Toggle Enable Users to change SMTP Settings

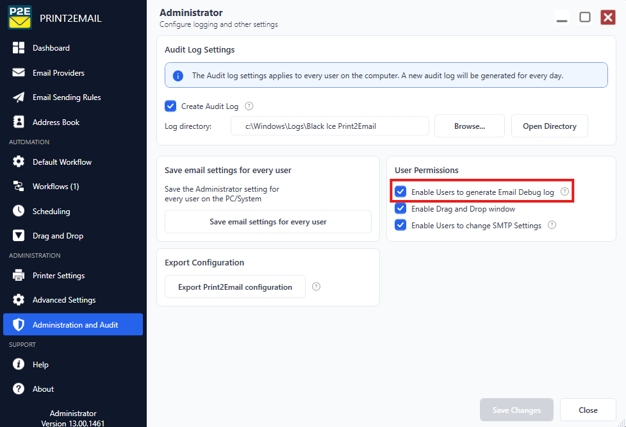coord(400,225)
